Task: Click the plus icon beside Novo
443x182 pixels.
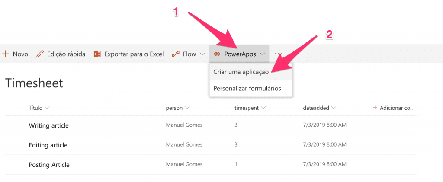Action: click(x=5, y=54)
